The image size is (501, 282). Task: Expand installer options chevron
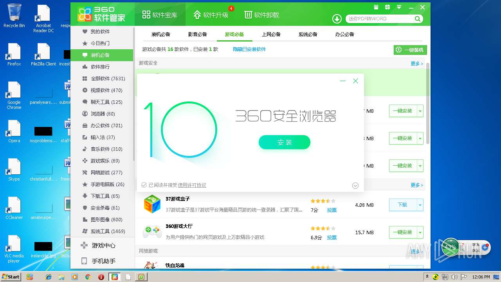(x=355, y=186)
